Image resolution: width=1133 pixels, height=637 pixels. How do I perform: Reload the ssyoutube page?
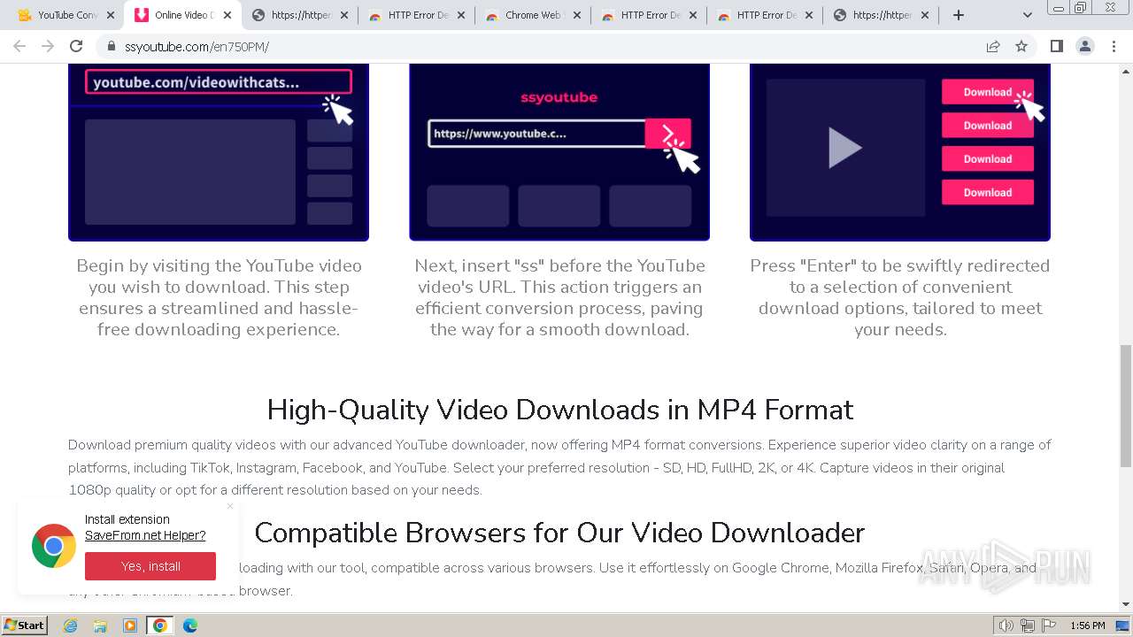[x=76, y=46]
